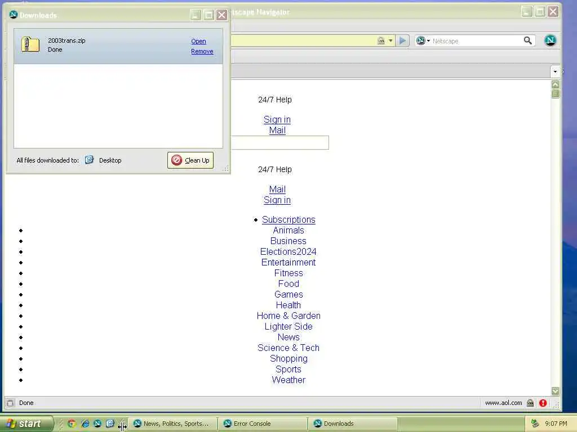Open the downloaded 2003trans.zip file
The height and width of the screenshot is (432, 577).
[198, 41]
